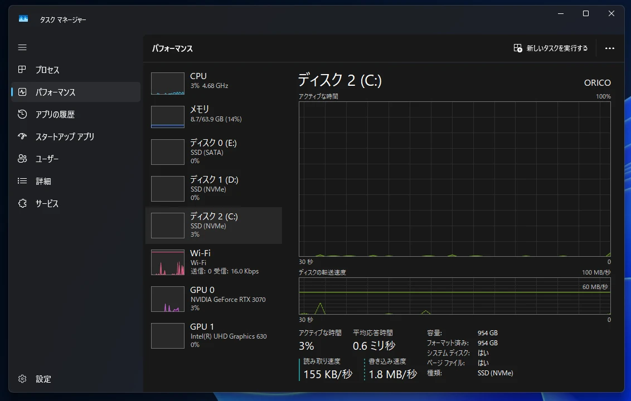Select the Wi-Fi network entry
631x401 pixels.
point(213,262)
